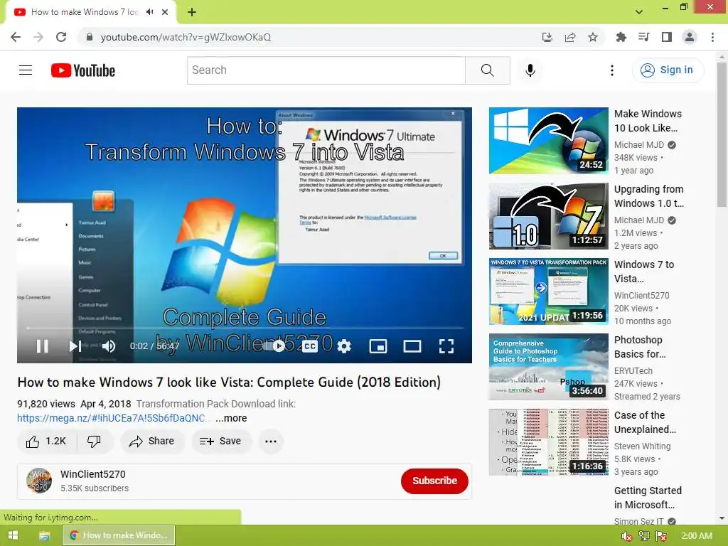Image resolution: width=728 pixels, height=546 pixels.
Task: Install app icon in address bar
Action: pyautogui.click(x=547, y=37)
